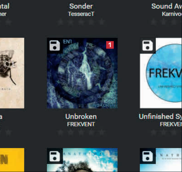Image resolution: width=182 pixels, height=172 pixels.
Task: Select the blue FREKVENT circle cover
Action: (x=161, y=73)
